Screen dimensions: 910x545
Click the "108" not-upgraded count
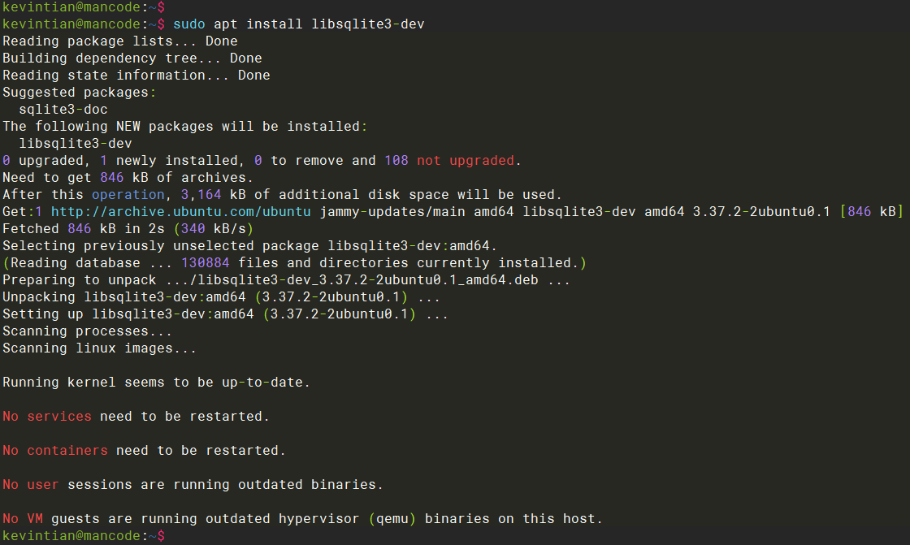(396, 160)
